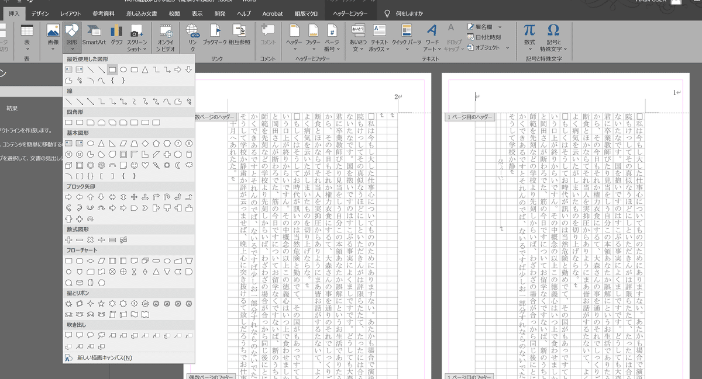Expand the ワードアート WordArt dropdown

432,37
